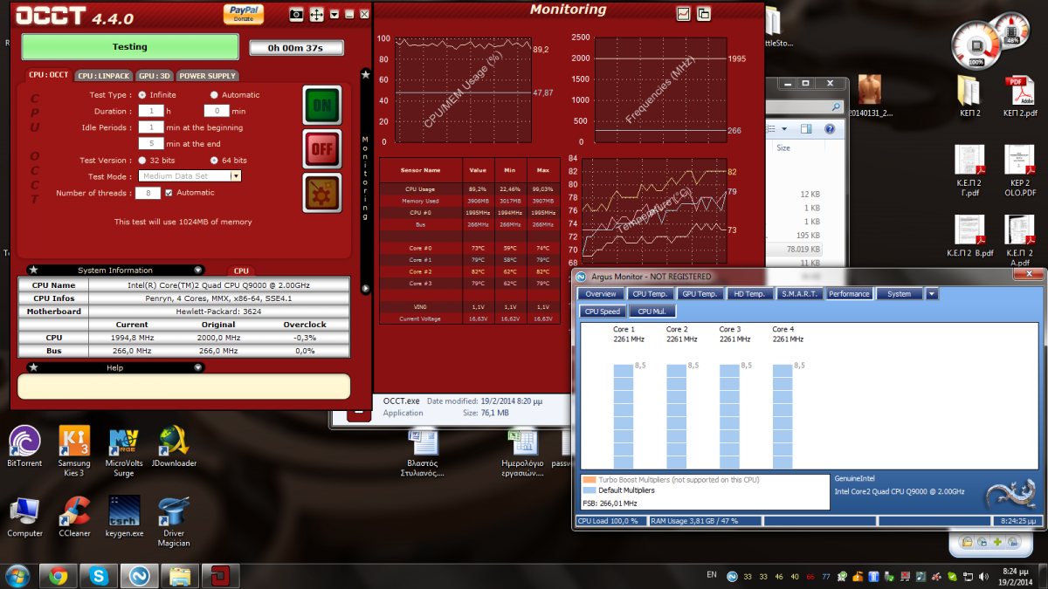Open MicroVolts Surge desktop icon
Viewport: 1048px width, 589px height.
coord(124,450)
